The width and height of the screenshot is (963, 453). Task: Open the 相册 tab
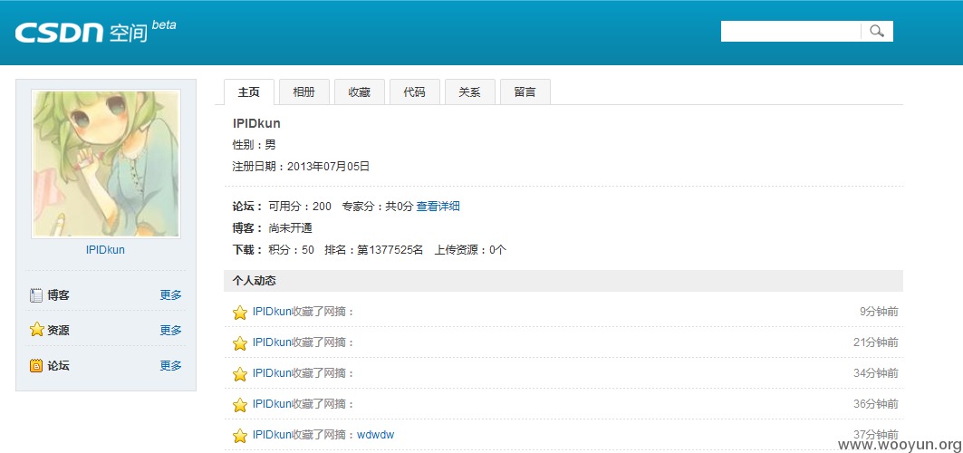(304, 92)
